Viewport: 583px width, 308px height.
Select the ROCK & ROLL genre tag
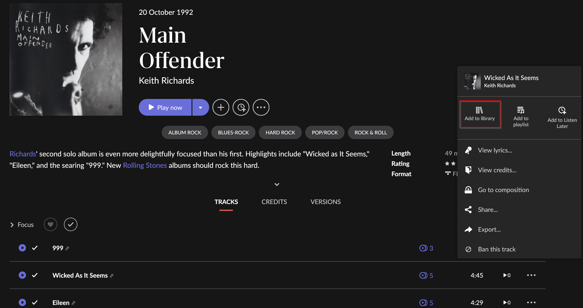click(x=371, y=132)
